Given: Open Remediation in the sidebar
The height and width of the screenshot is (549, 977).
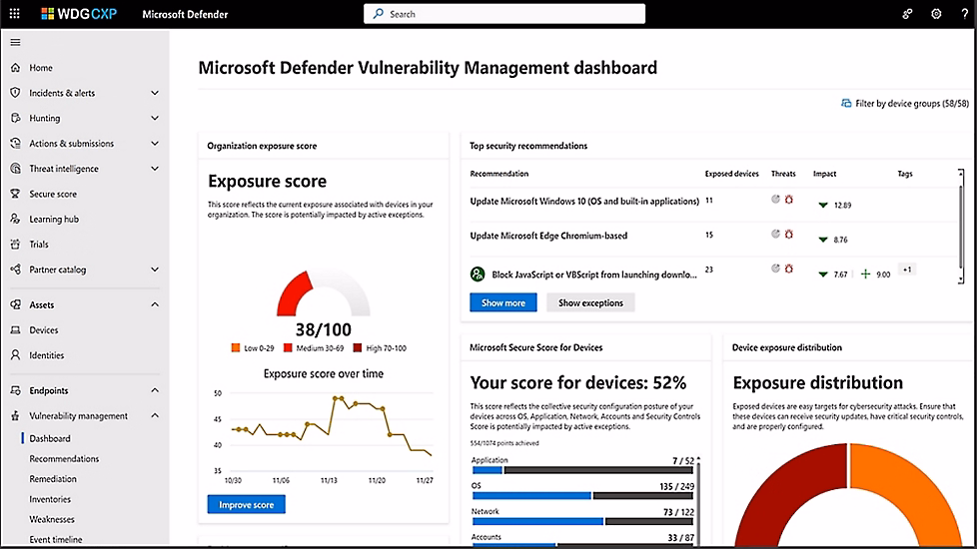Looking at the screenshot, I should point(53,479).
